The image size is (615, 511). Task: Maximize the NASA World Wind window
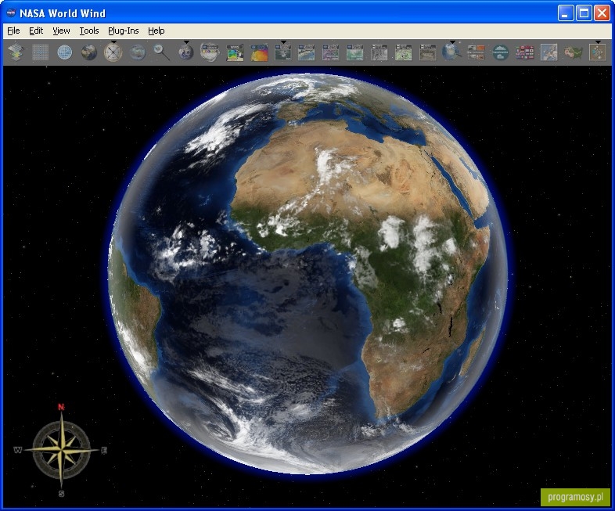click(584, 13)
